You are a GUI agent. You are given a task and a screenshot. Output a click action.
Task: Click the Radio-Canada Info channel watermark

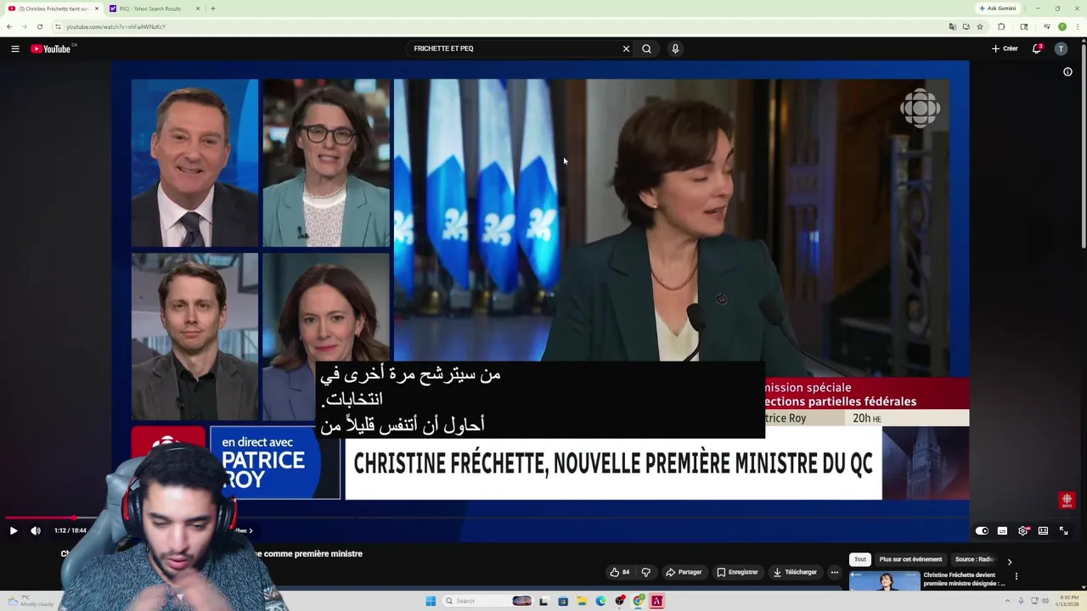[1067, 500]
